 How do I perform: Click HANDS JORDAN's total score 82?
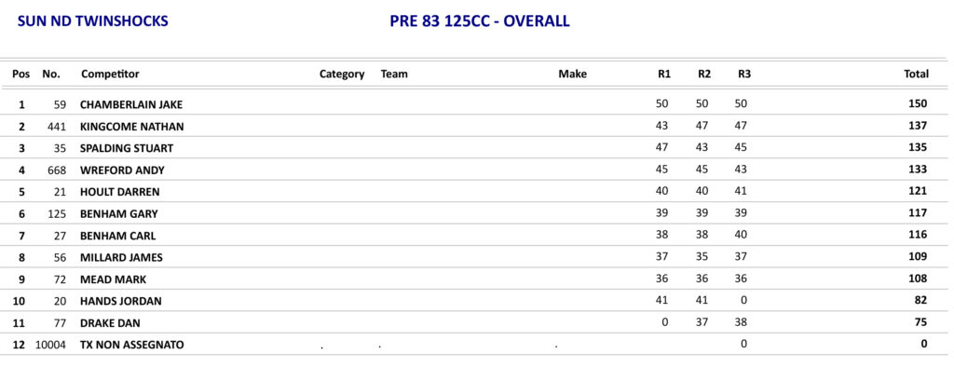[x=920, y=301]
